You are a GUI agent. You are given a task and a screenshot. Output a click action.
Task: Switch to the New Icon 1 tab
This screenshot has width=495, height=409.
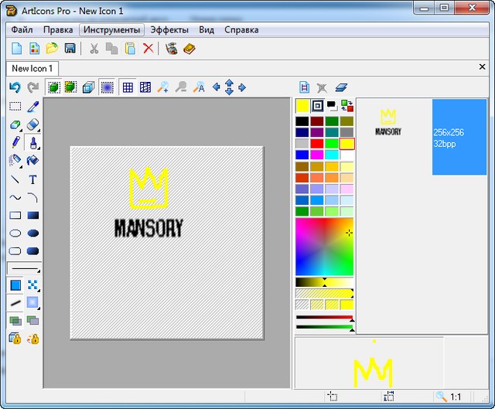[x=32, y=69]
